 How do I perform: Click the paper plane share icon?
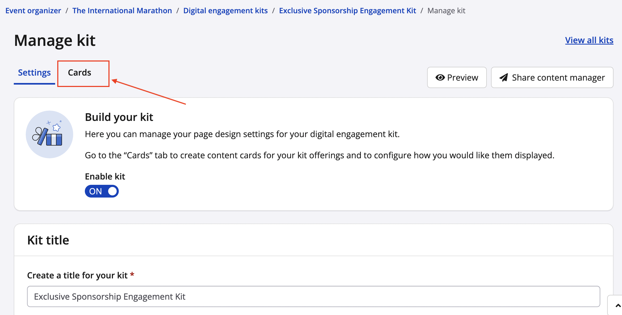(503, 77)
